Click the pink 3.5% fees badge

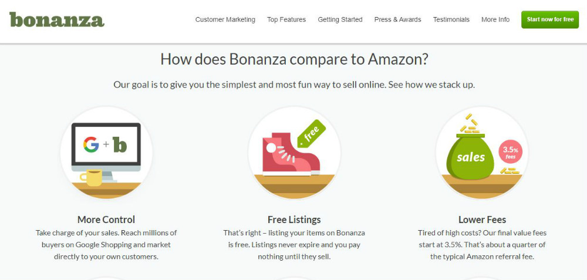[x=510, y=151]
